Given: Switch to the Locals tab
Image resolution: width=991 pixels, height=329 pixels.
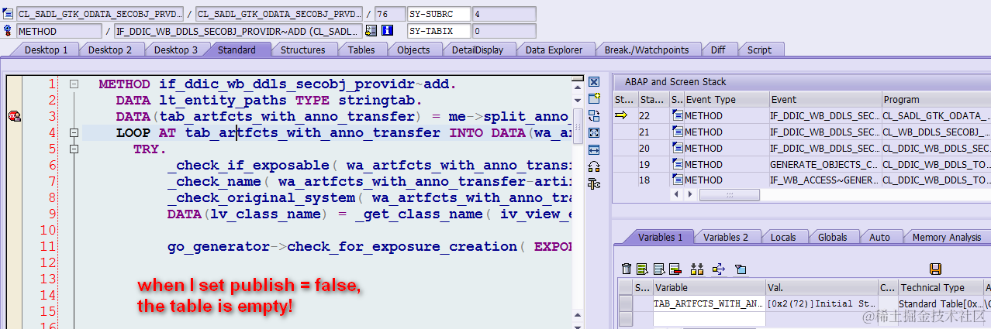Looking at the screenshot, I should 782,237.
